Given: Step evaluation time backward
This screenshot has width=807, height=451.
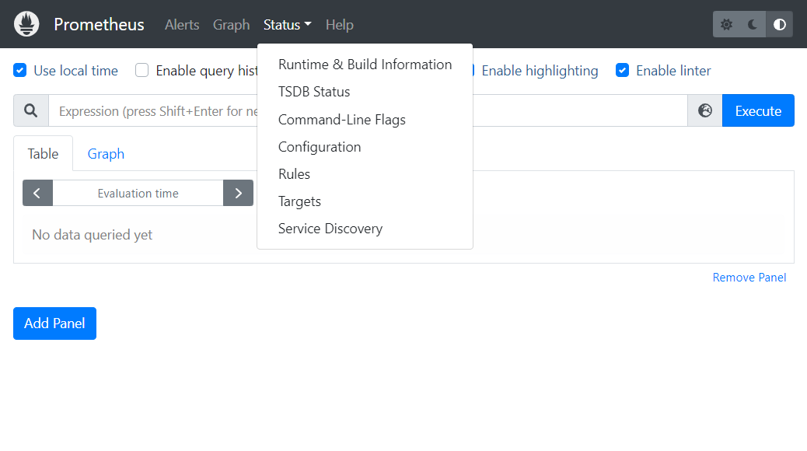Looking at the screenshot, I should click(x=37, y=193).
